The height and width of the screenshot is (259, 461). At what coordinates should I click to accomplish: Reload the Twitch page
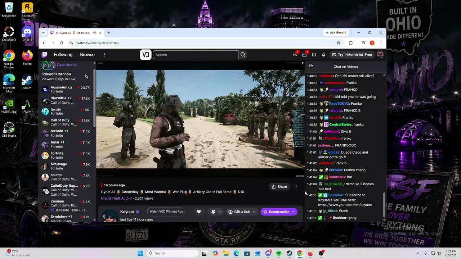(62, 43)
